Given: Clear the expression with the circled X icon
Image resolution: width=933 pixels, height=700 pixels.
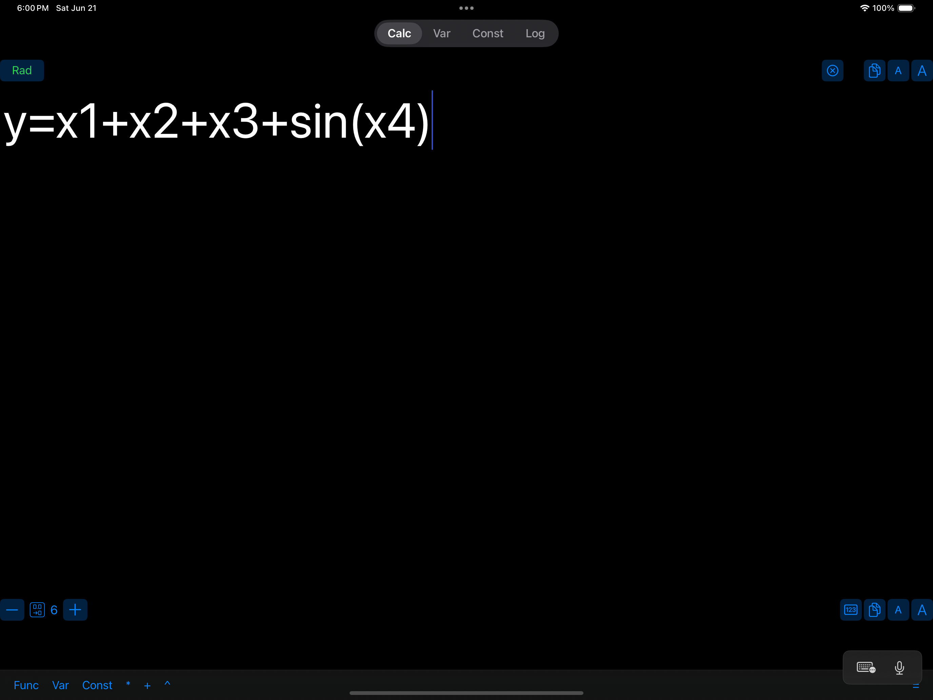Looking at the screenshot, I should (x=832, y=71).
